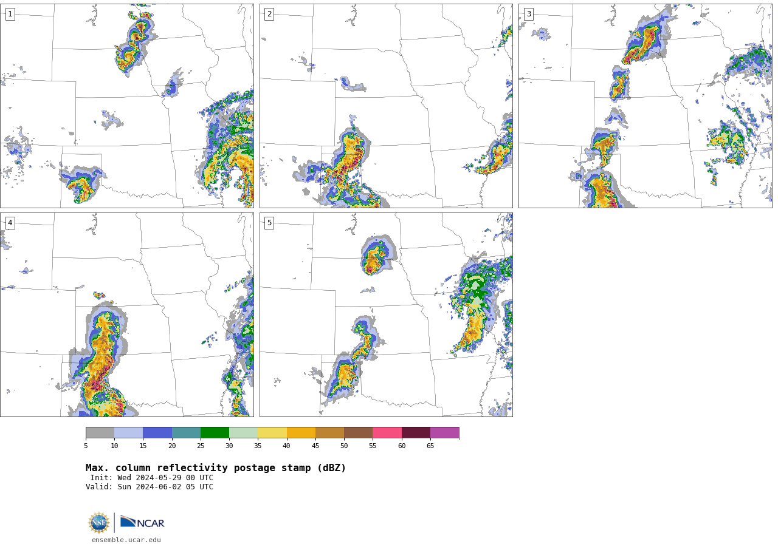Click the light blue 10-15 dBZ swatch
Viewport: 778px width, 547px height.
(x=128, y=432)
